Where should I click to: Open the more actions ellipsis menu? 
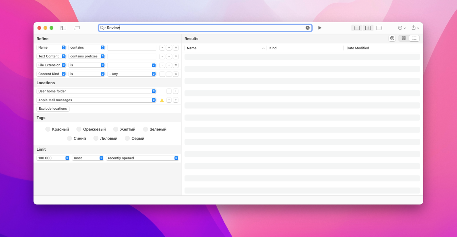tap(402, 28)
